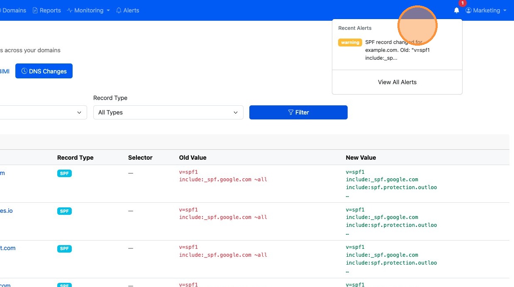Click the old SPF value in the first row
This screenshot has width=514, height=287.
[223, 176]
